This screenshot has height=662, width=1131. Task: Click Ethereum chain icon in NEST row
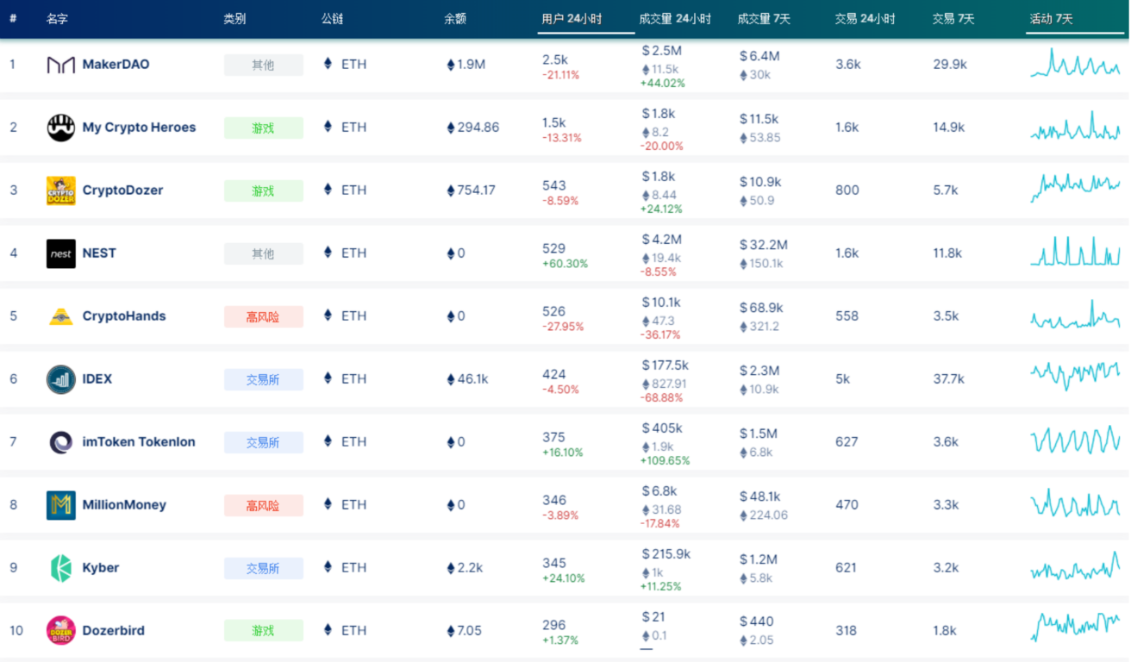coord(328,253)
